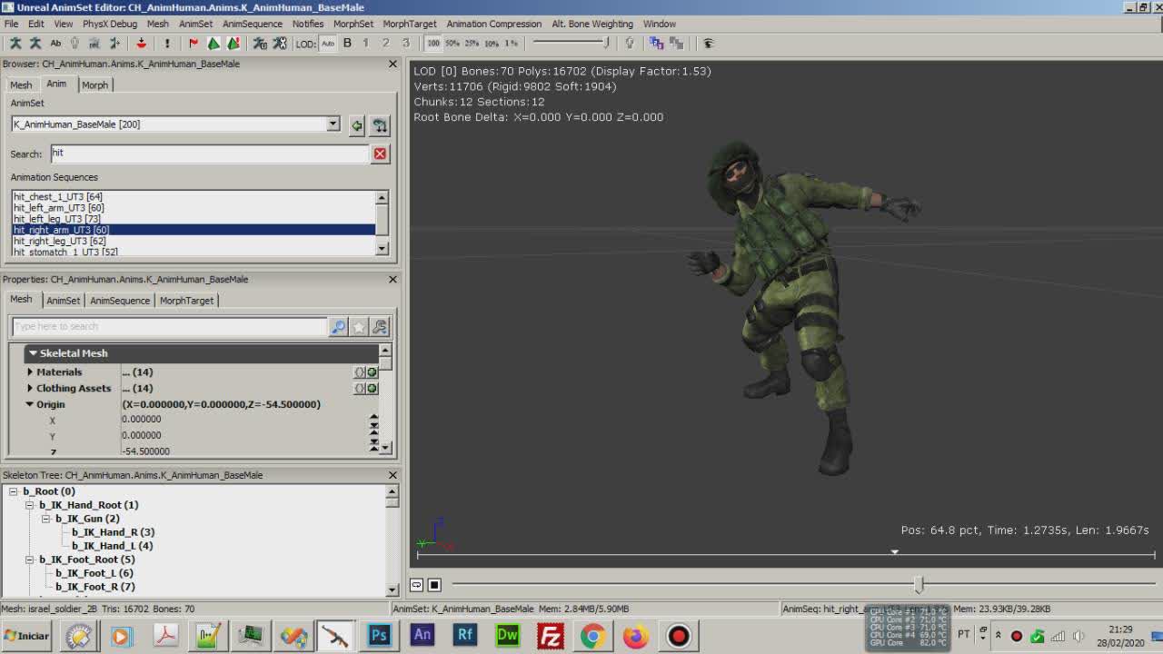Select the show bones toolbar icon
Viewport: 1163px width, 654px height.
16,43
